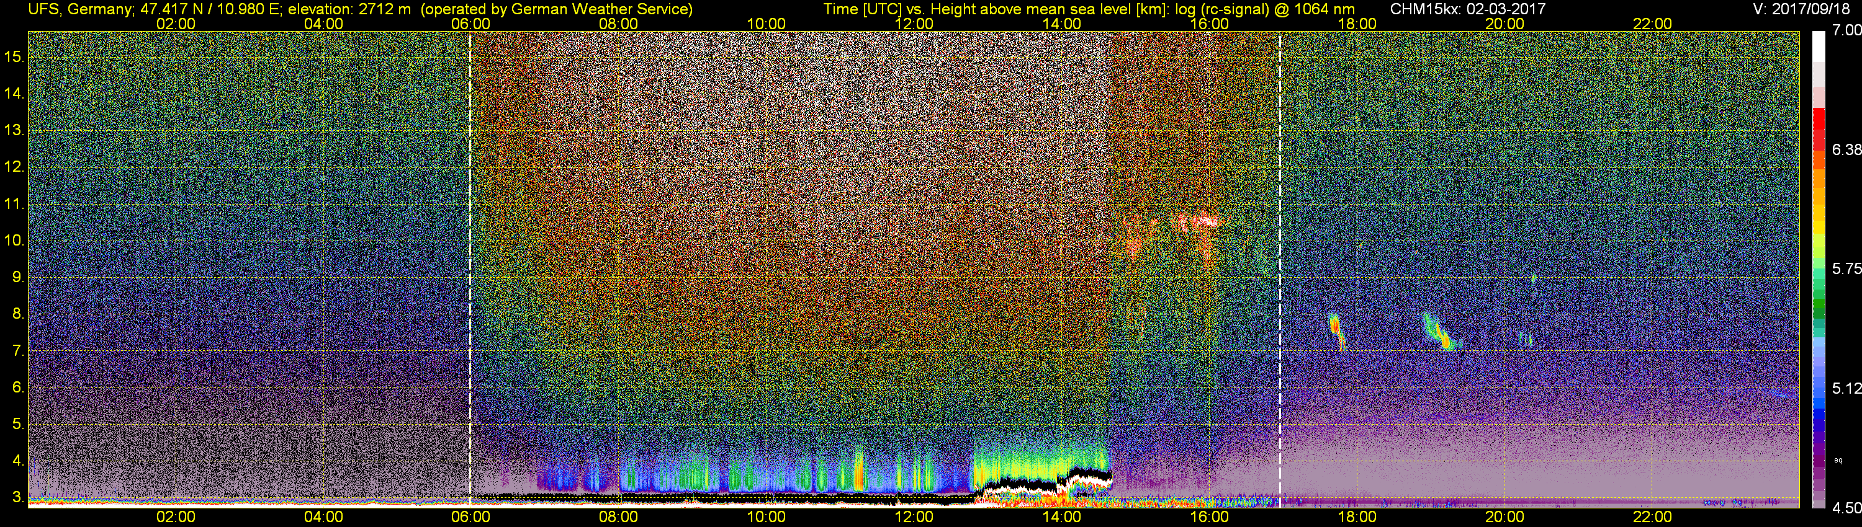Click the "14." km height axis label
Image resolution: width=1862 pixels, height=527 pixels.
(x=14, y=93)
